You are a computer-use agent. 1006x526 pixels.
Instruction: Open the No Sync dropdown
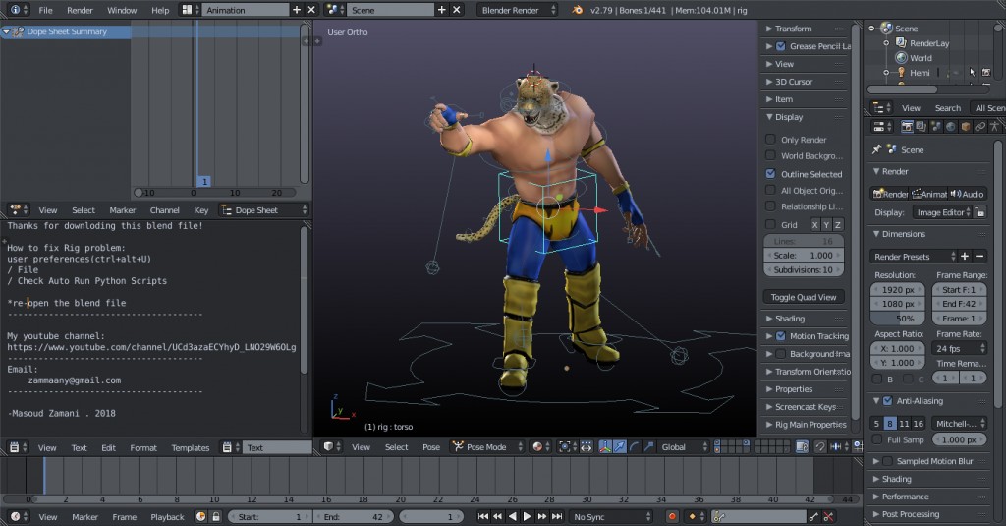(x=611, y=516)
